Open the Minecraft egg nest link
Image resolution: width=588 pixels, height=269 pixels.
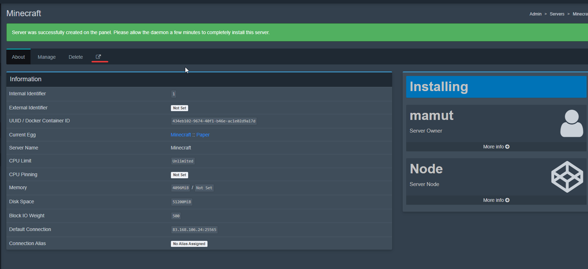click(x=181, y=135)
